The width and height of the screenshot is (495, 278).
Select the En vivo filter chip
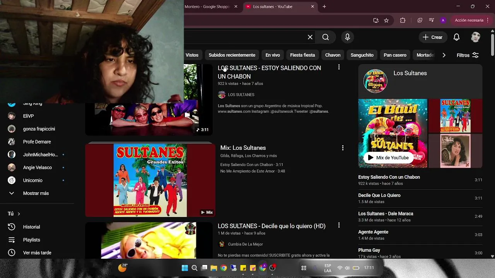273,55
